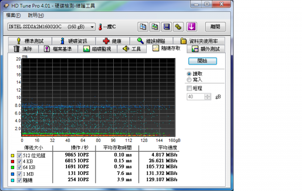Open the 資料夾使用率 tab

pyautogui.click(x=199, y=41)
